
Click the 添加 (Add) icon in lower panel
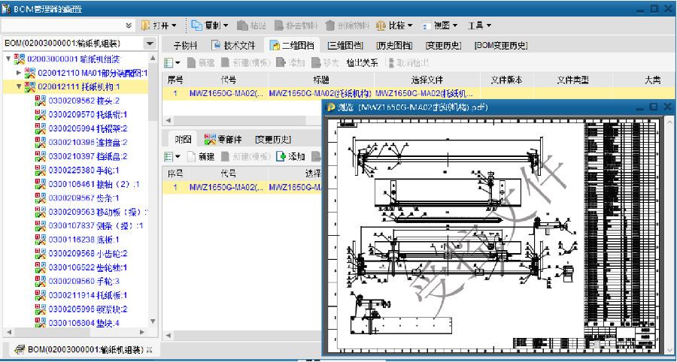(281, 157)
